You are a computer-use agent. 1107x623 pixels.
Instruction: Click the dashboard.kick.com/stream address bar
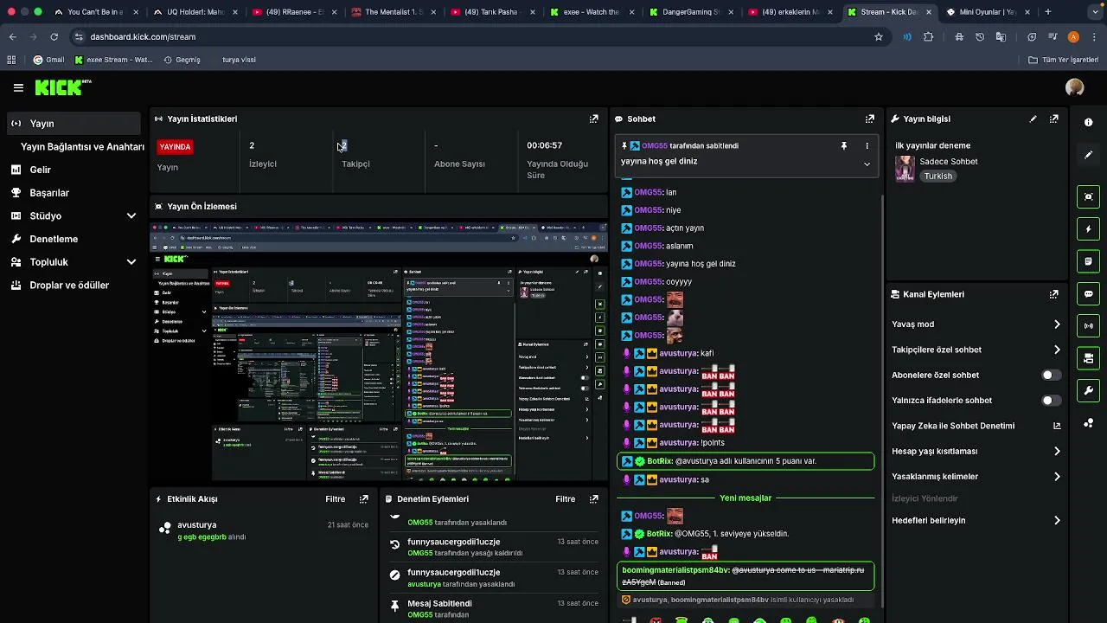click(x=471, y=37)
